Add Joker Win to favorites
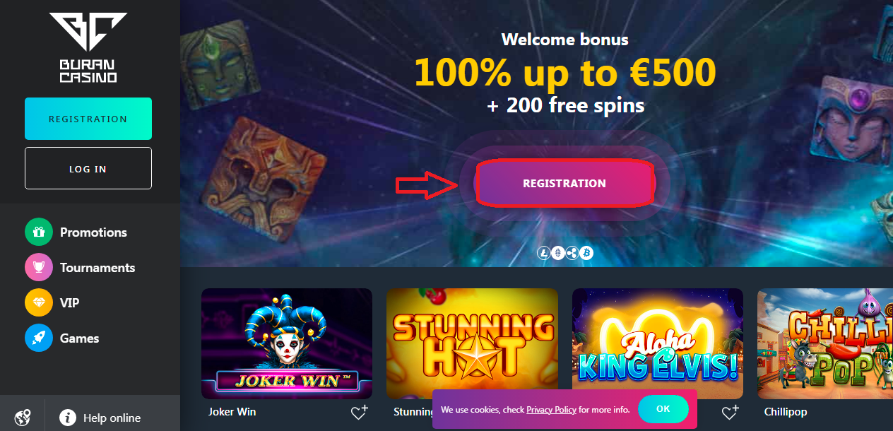893x431 pixels. 360,412
